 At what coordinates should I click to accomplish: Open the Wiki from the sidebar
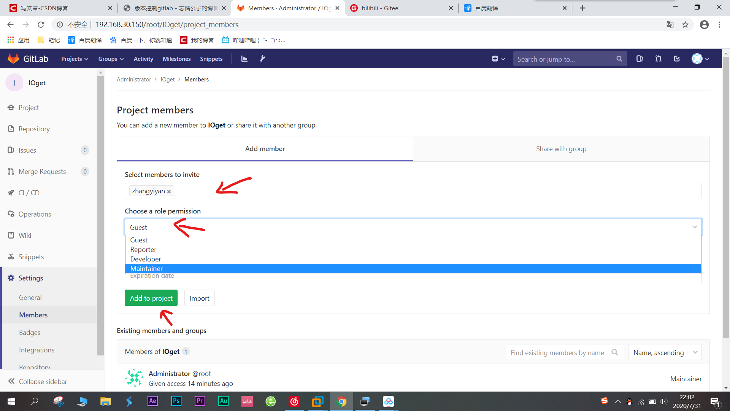(x=25, y=235)
